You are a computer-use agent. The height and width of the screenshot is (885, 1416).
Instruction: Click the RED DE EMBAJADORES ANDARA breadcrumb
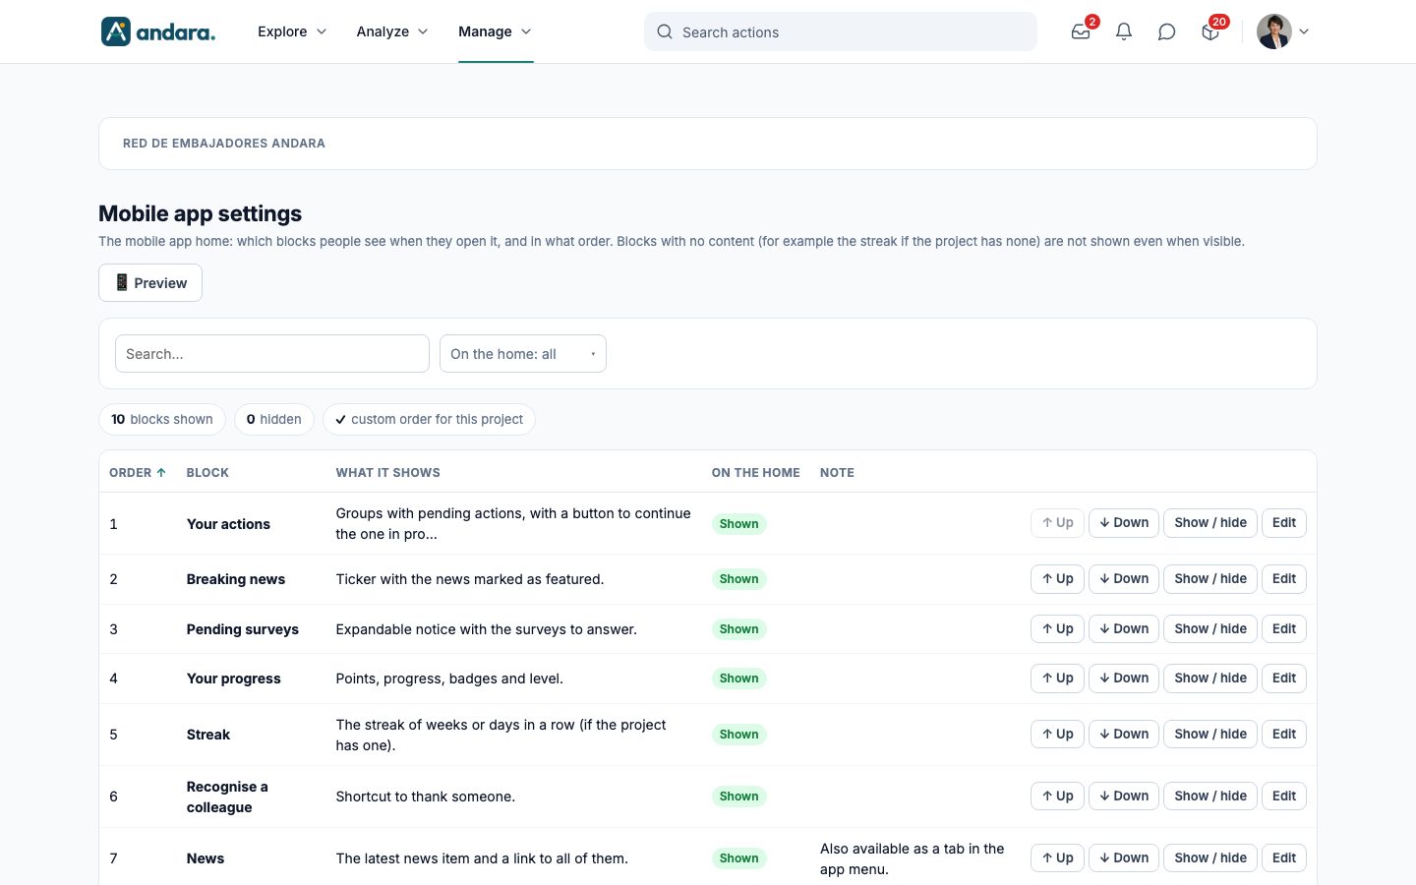pyautogui.click(x=224, y=144)
